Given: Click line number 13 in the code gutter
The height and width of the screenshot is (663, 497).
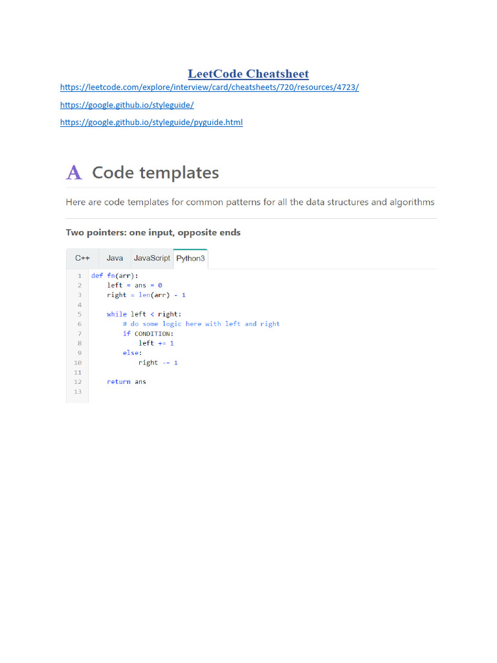Looking at the screenshot, I should (x=78, y=392).
